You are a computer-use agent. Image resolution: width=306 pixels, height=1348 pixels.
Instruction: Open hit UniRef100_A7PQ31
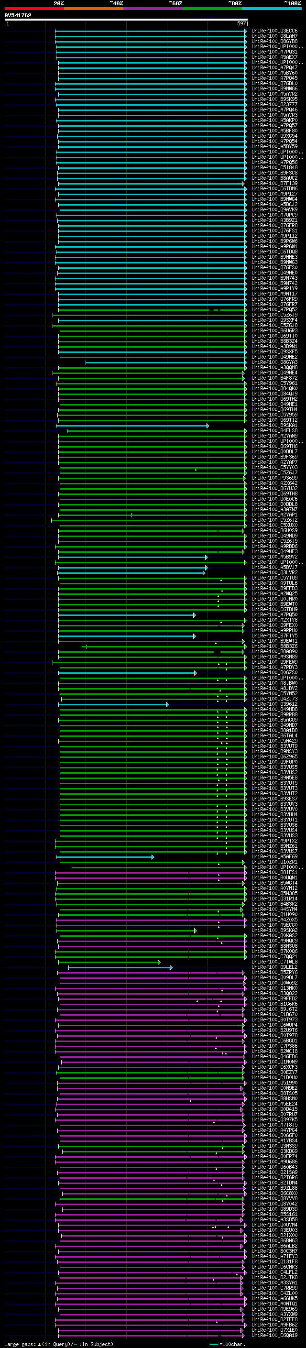[x=274, y=52]
